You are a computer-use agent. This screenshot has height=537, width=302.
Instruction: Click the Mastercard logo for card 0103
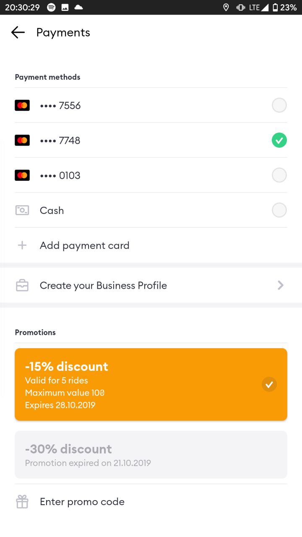(22, 175)
